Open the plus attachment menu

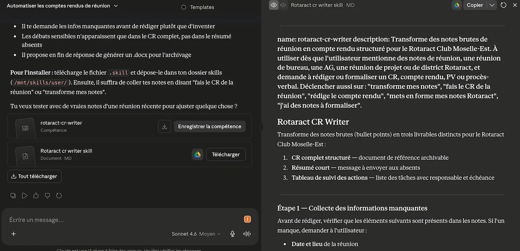(13, 234)
